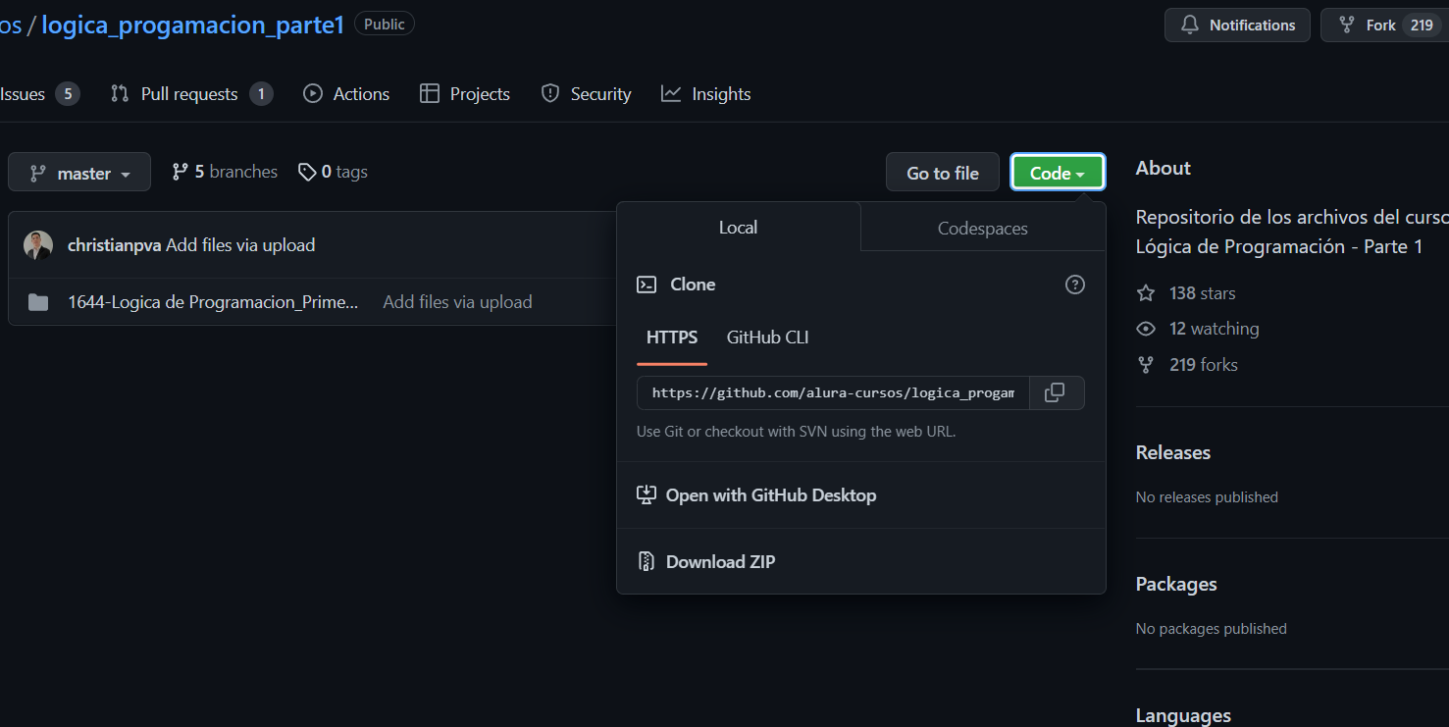Viewport: 1449px width, 727px height.
Task: Click the Actions play icon
Action: (x=313, y=94)
